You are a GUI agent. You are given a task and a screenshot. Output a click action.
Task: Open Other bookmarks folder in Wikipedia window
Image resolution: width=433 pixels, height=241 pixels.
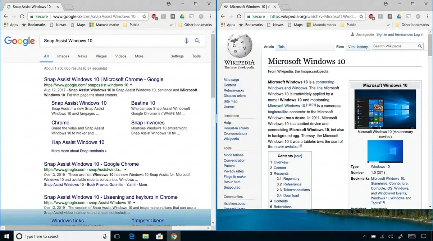click(x=412, y=25)
